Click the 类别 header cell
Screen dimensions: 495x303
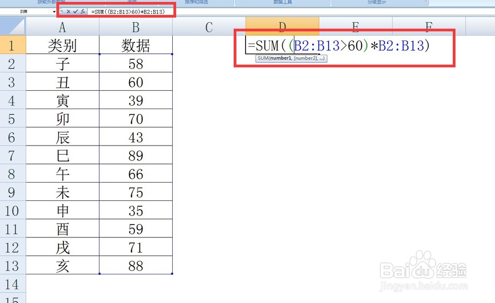click(x=62, y=45)
